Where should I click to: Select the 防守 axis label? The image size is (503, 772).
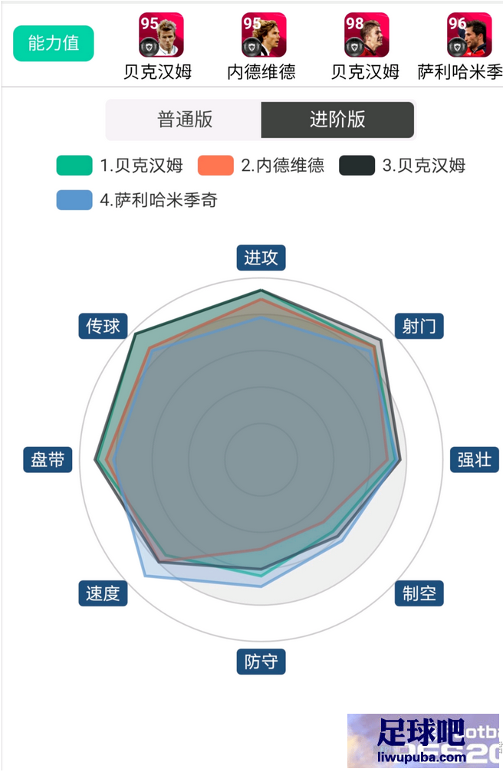[x=261, y=662]
